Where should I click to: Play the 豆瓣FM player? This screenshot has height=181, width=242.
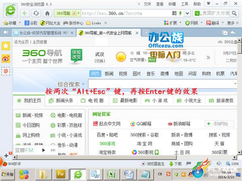(44, 150)
